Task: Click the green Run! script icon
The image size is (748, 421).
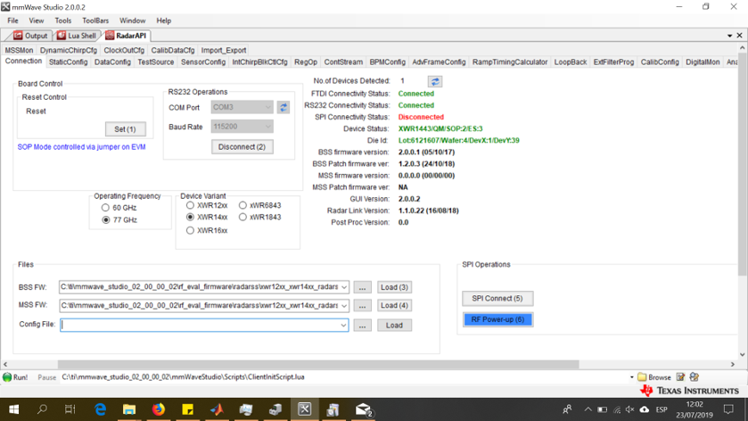Action: [x=7, y=377]
